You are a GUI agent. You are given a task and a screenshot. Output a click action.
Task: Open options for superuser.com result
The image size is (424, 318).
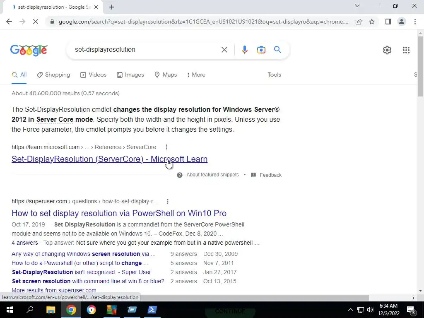[x=168, y=202]
